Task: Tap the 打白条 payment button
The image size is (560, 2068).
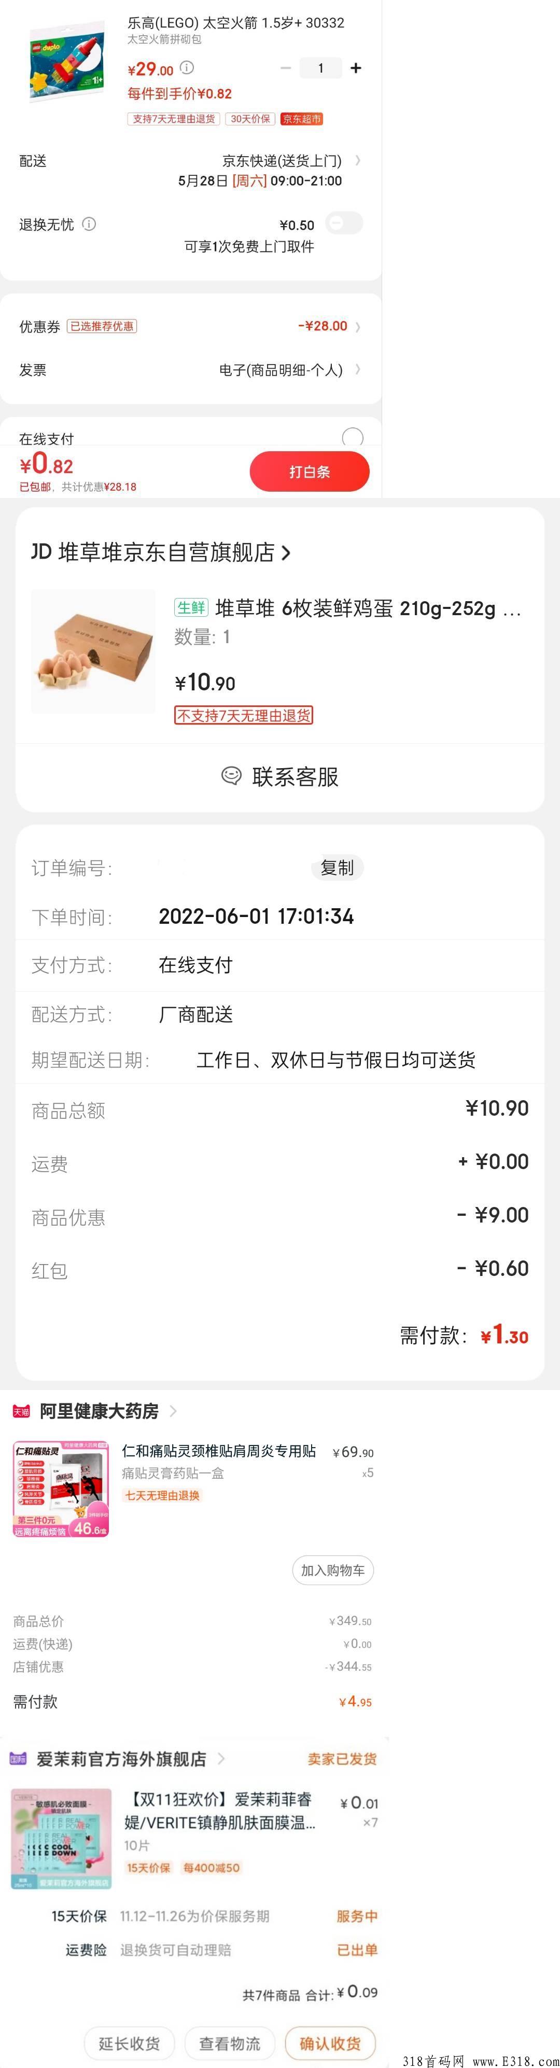Action: pyautogui.click(x=310, y=472)
